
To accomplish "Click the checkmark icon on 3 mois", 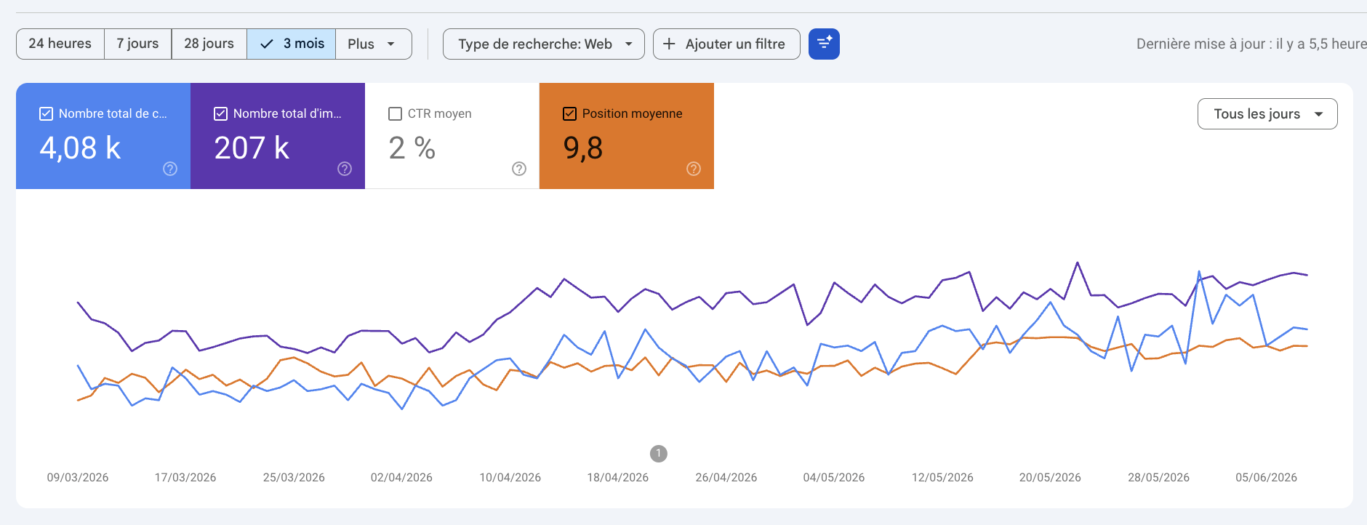I will (267, 44).
